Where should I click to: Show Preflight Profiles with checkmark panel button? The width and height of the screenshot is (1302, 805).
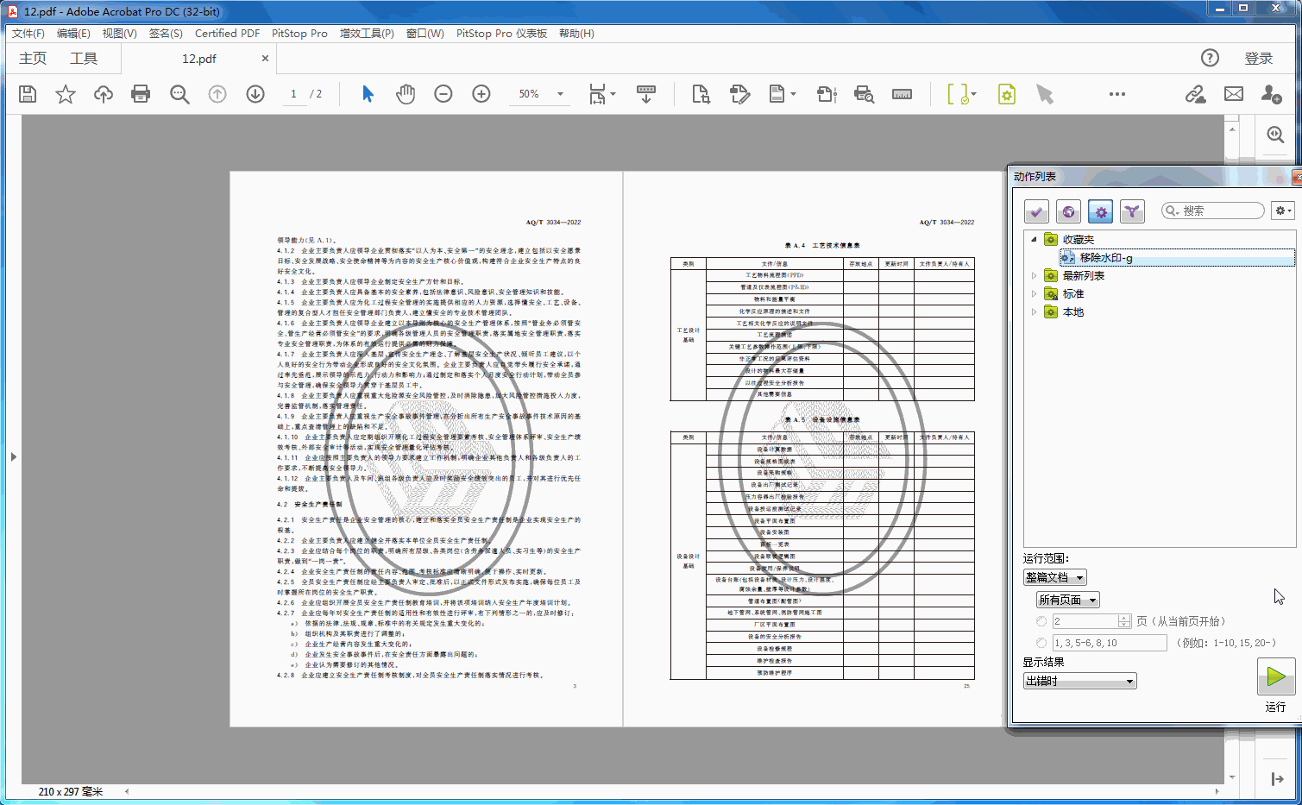tap(1037, 211)
